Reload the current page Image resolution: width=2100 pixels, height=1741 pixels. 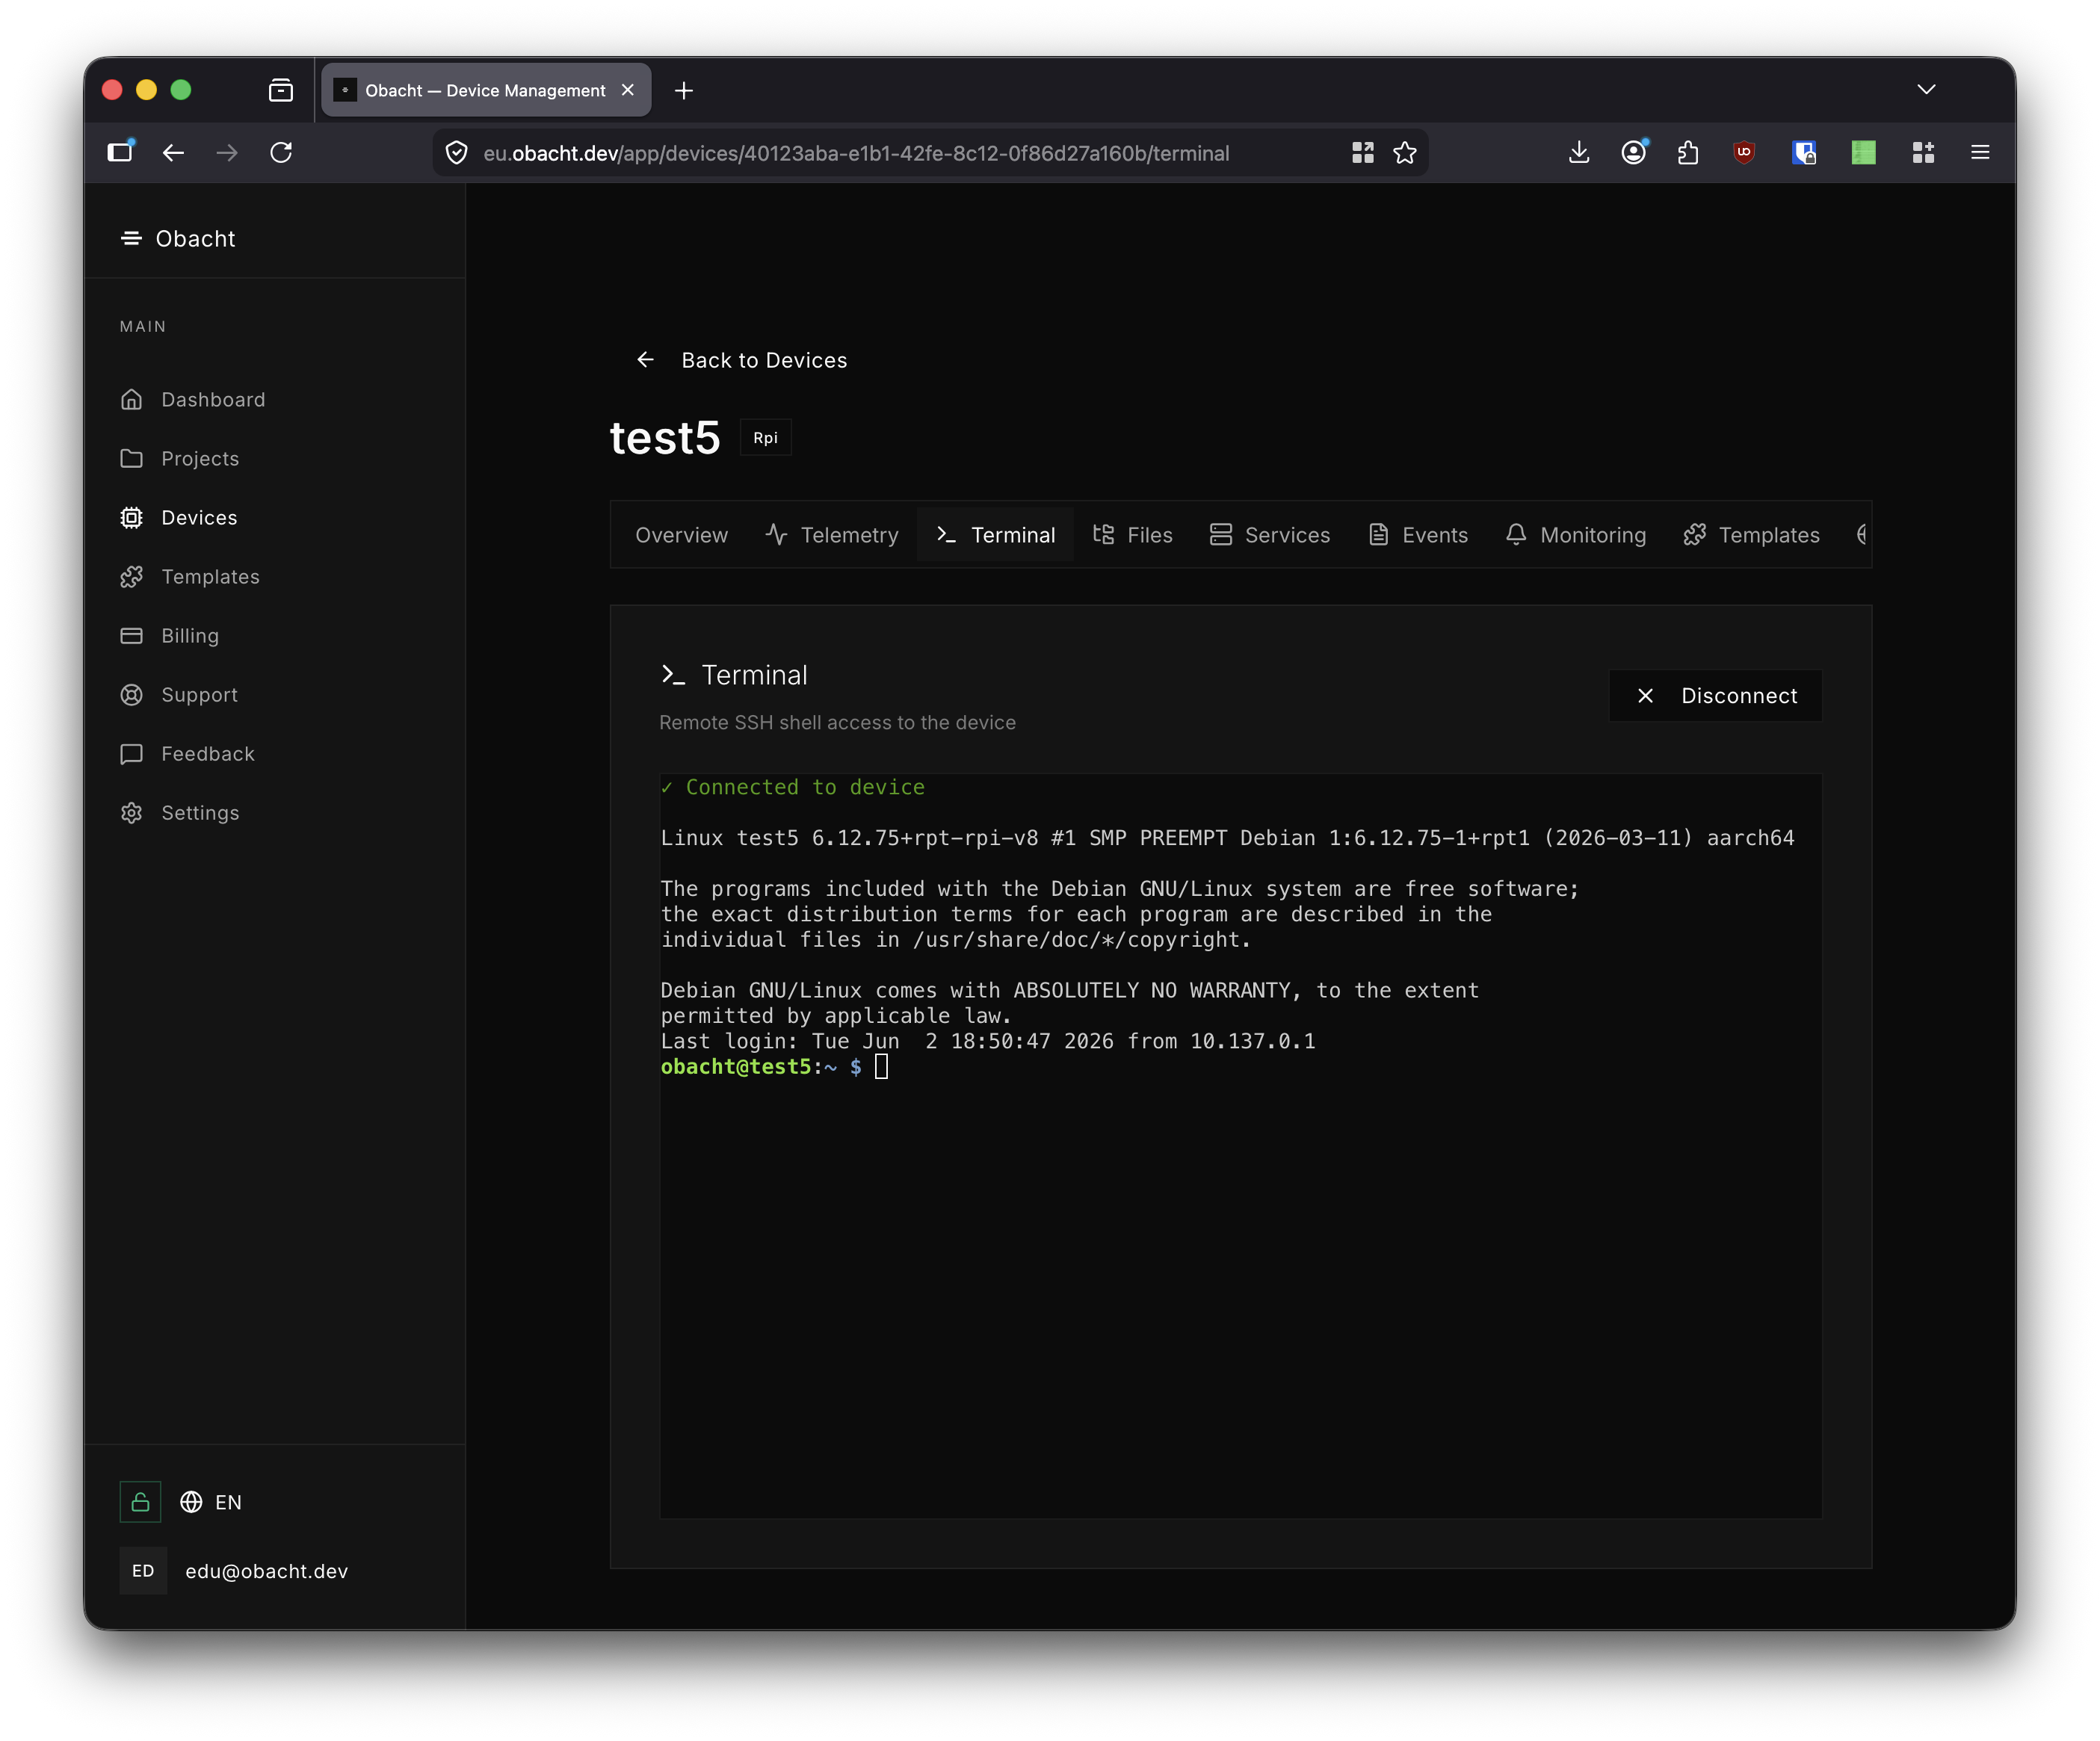pyautogui.click(x=281, y=152)
